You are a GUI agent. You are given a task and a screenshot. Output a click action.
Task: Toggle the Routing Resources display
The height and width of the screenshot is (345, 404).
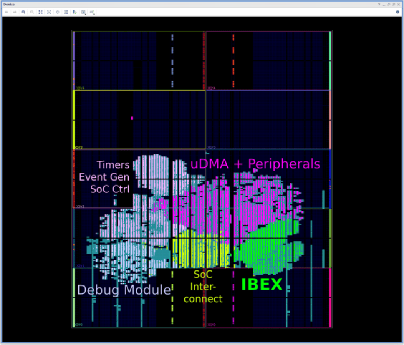[x=66, y=11]
